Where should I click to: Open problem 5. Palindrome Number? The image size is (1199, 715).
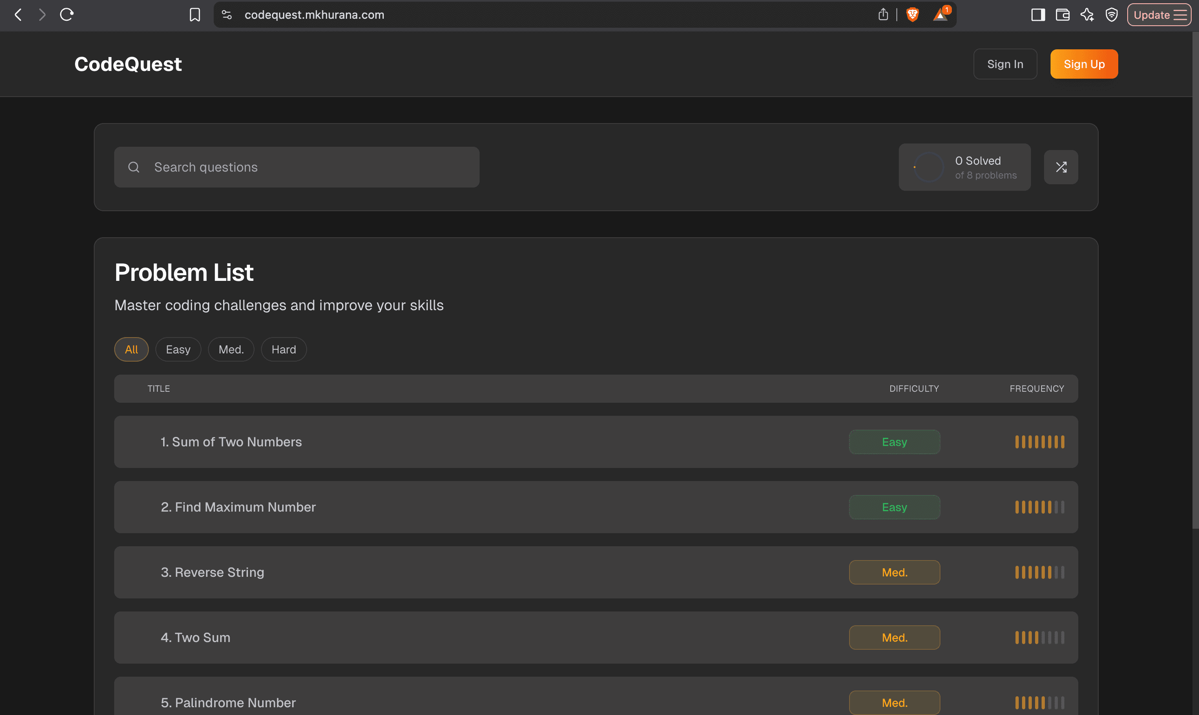tap(596, 697)
